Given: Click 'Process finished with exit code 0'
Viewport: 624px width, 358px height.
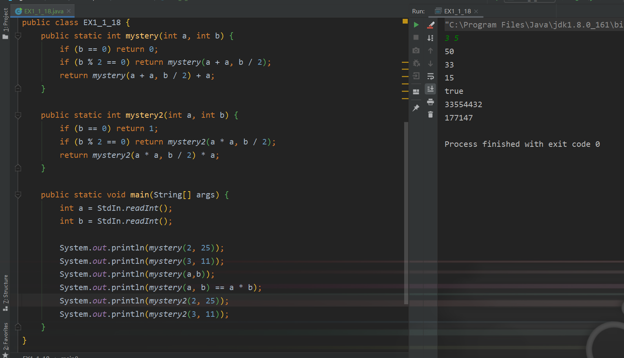Looking at the screenshot, I should pos(522,144).
